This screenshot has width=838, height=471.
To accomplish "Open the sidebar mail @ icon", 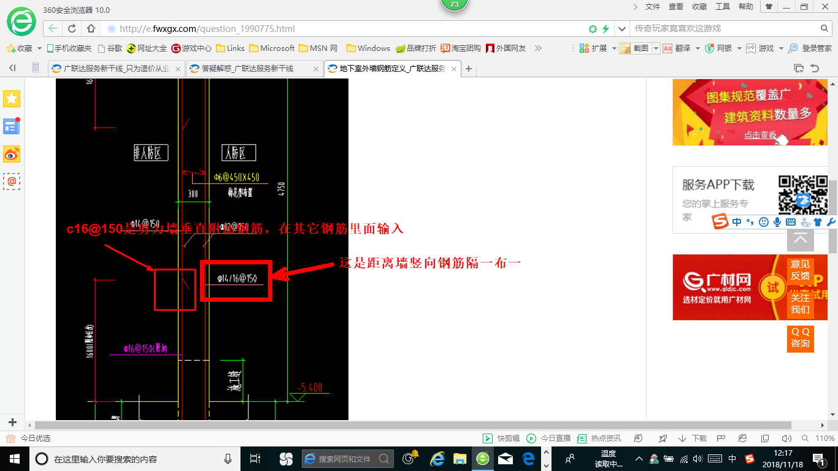I will 12,182.
